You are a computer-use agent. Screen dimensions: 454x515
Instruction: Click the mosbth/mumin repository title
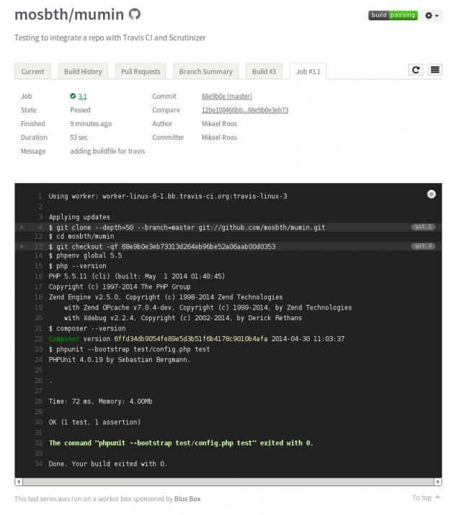click(x=69, y=14)
